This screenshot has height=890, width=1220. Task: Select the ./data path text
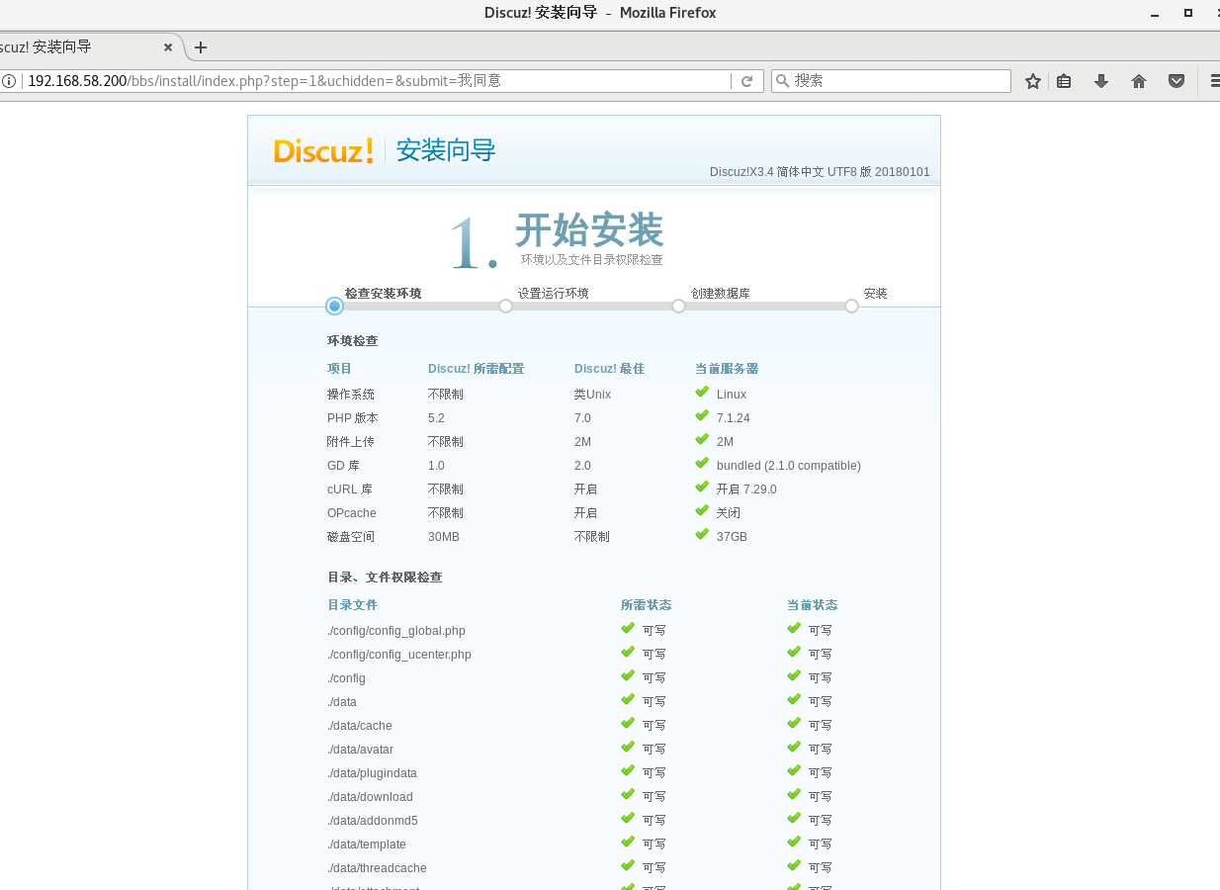pos(342,702)
